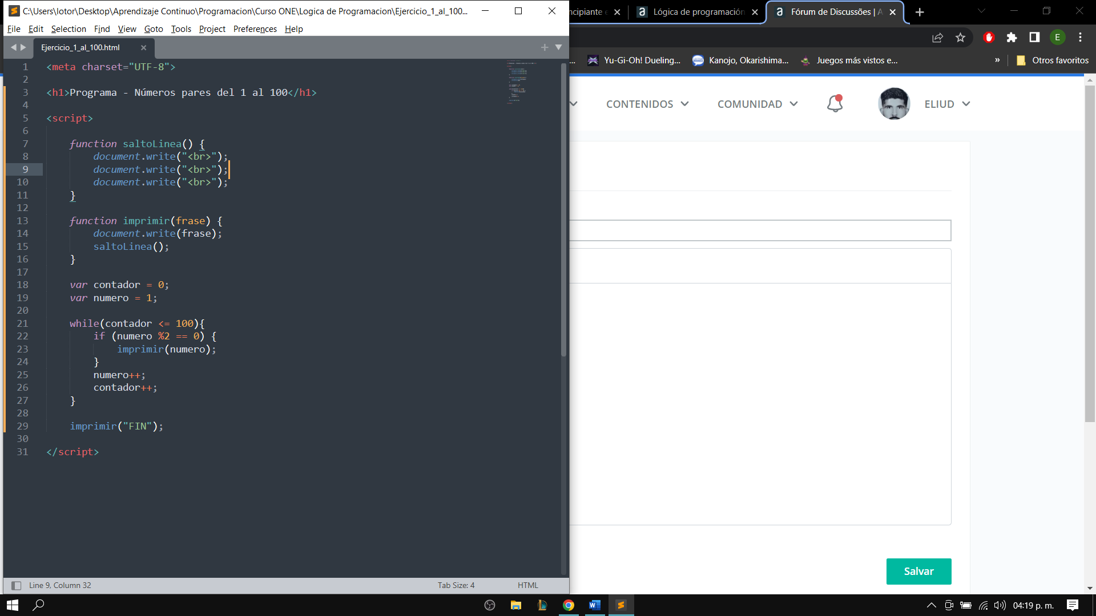
Task: Expand the ELIUD user menu
Action: pyautogui.click(x=947, y=104)
